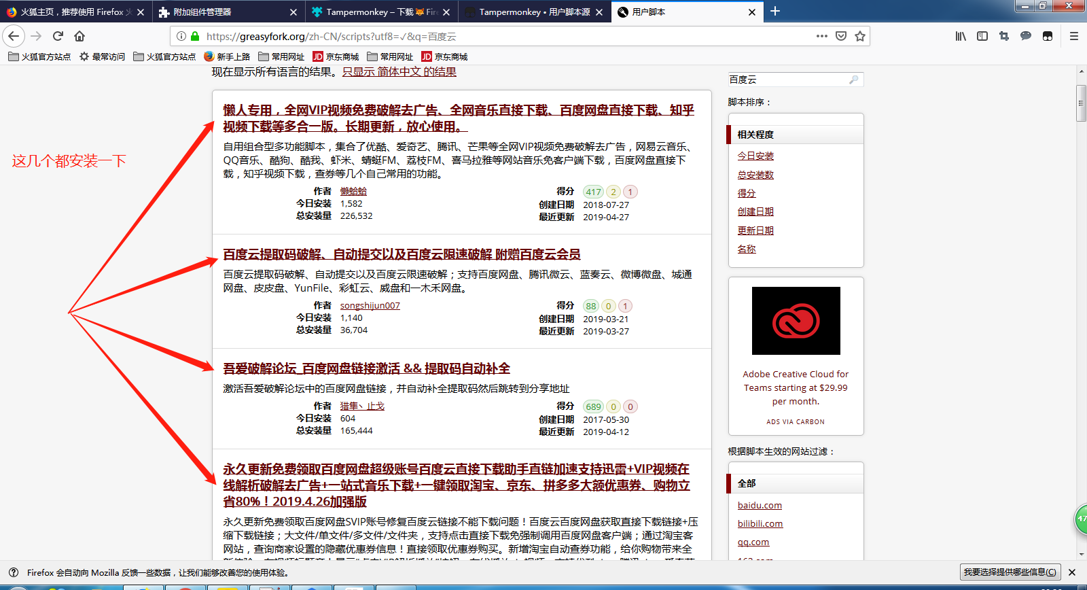This screenshot has height=590, width=1087.
Task: Open second 常用网址 bookmark folder
Action: [x=390, y=56]
